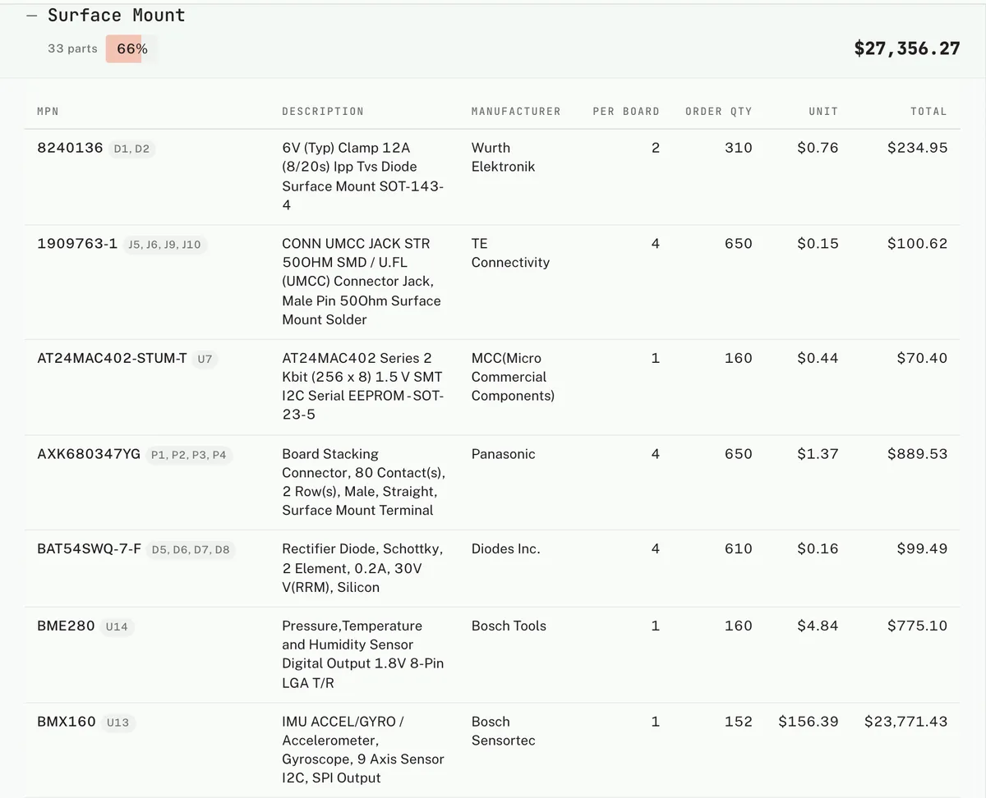Click the 152 order quantity
The width and height of the screenshot is (986, 798).
click(x=739, y=722)
